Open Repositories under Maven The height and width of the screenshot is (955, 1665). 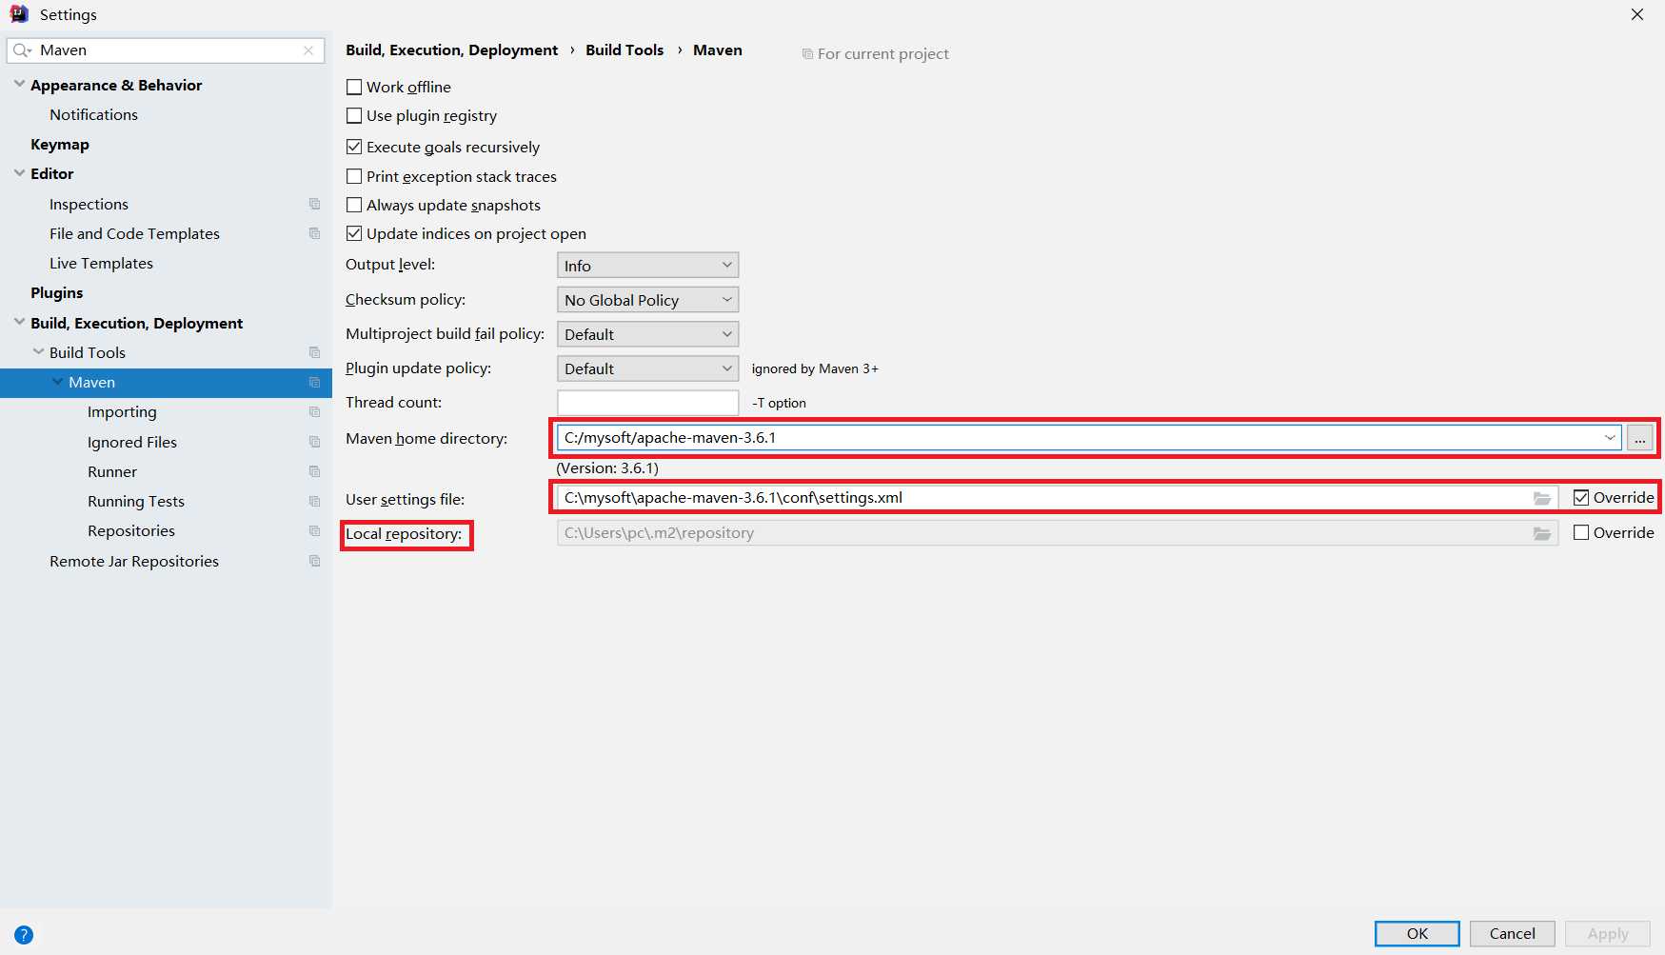[131, 530]
